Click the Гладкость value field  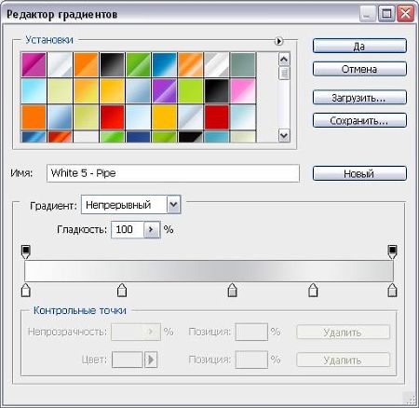pyautogui.click(x=128, y=230)
